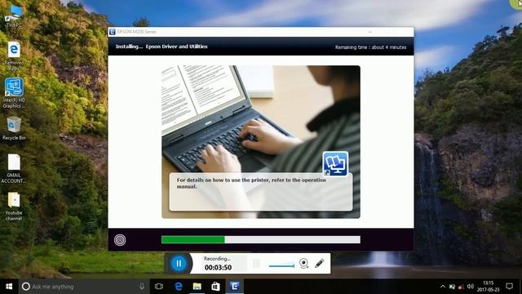Screen dimensions: 522x294
Task: Open Windows Store from taskbar
Action: [215, 287]
